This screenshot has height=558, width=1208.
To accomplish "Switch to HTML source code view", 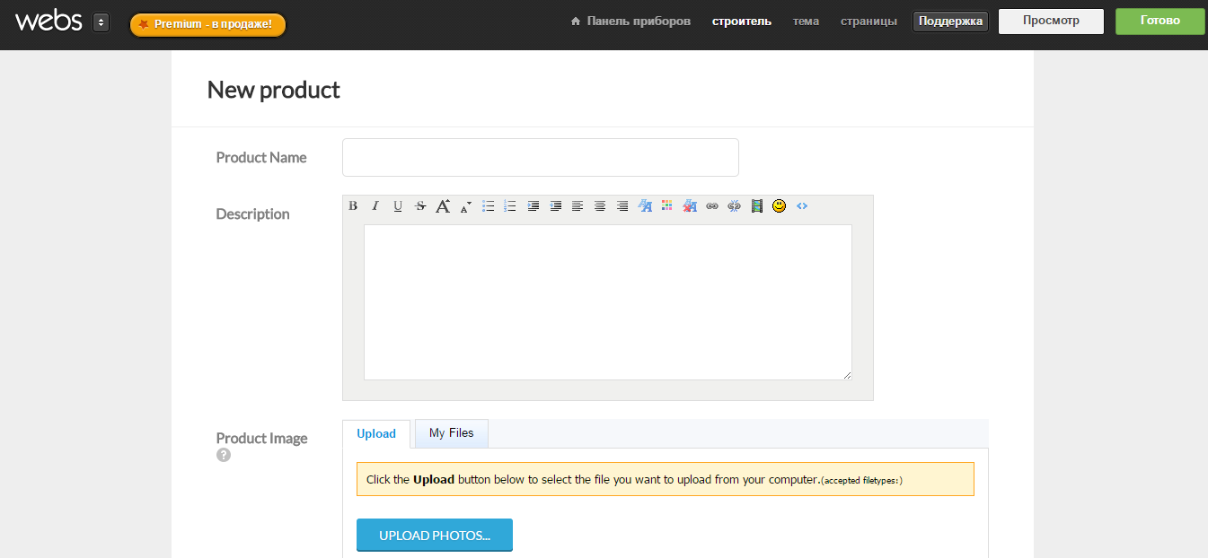I will (x=802, y=206).
